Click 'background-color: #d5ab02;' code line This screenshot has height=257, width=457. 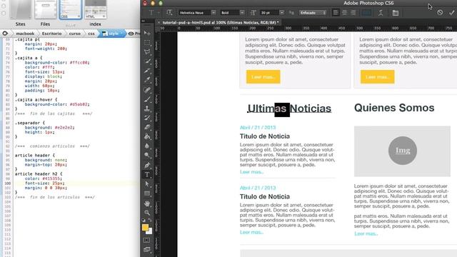(57, 104)
